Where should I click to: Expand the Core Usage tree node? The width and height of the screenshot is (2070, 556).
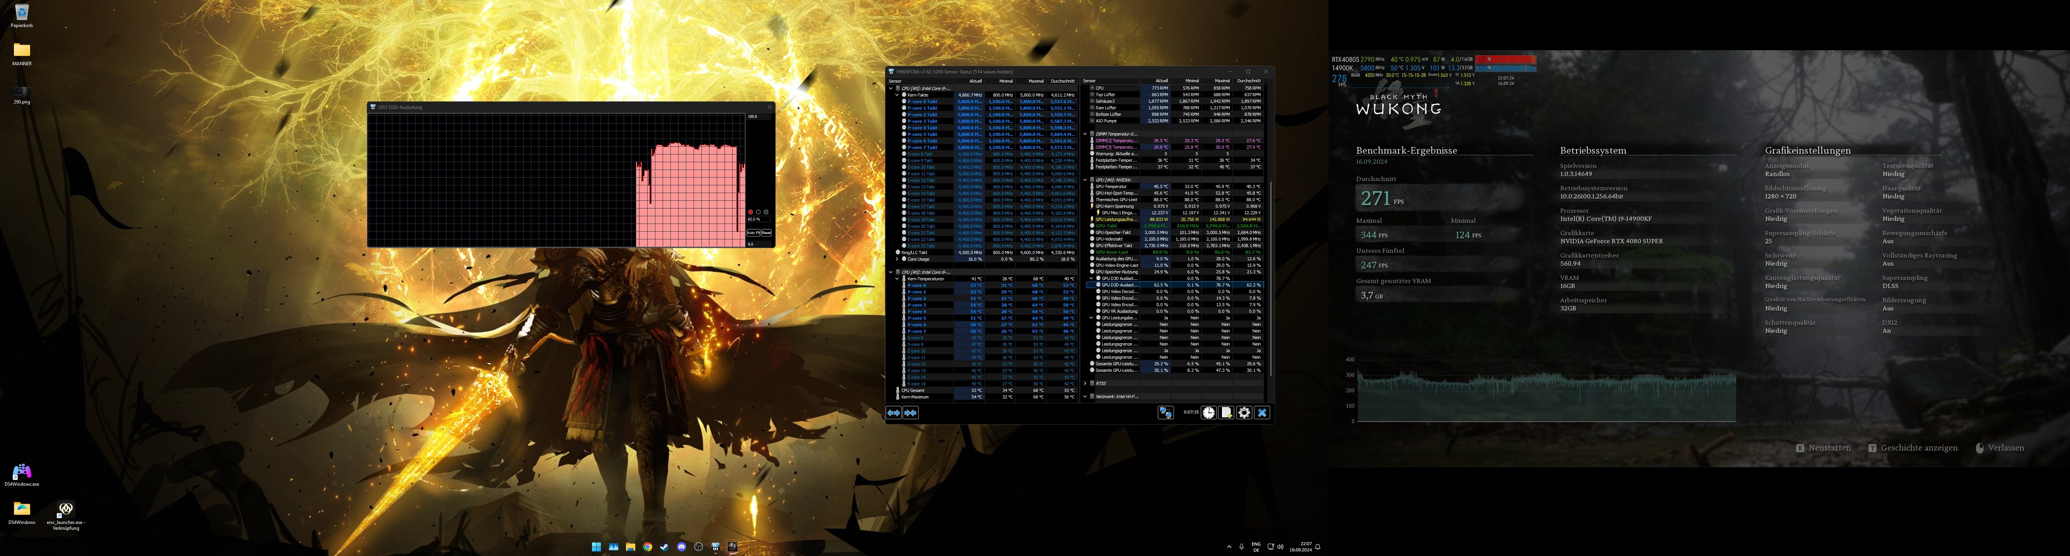897,259
